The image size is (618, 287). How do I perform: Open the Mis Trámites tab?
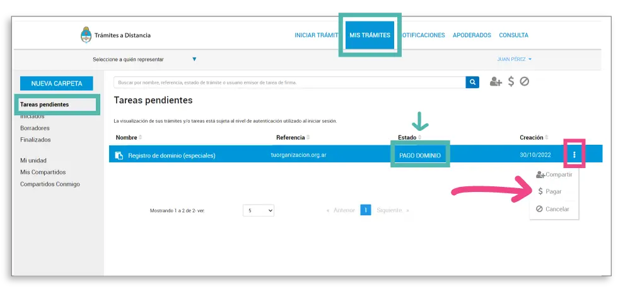coord(370,35)
